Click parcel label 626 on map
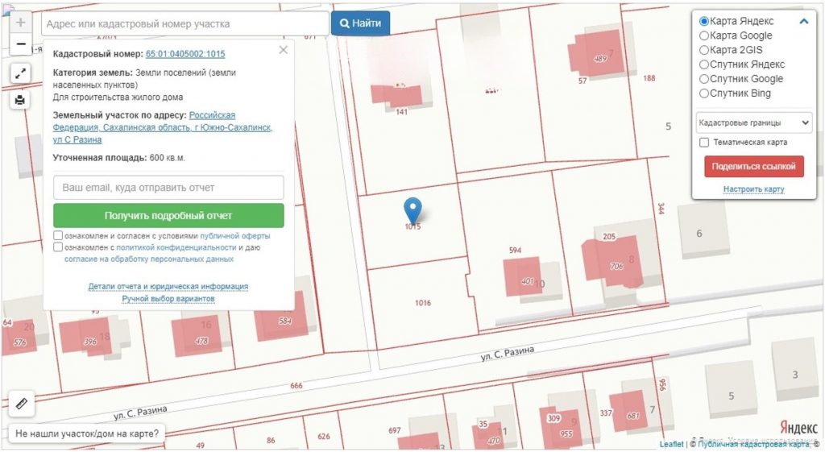This screenshot has height=452, width=825. [324, 436]
